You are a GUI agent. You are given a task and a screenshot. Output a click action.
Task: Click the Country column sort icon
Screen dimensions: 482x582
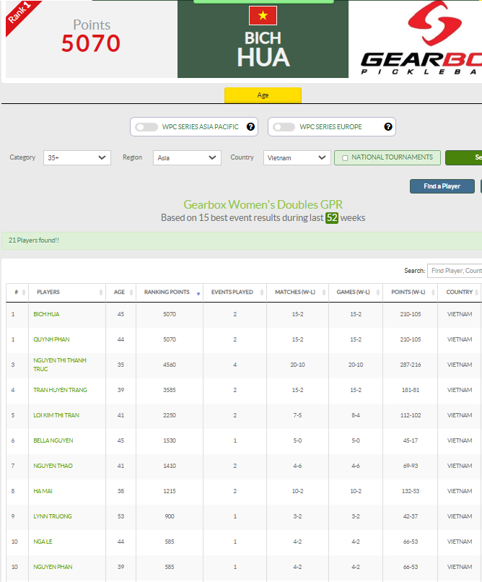(477, 292)
